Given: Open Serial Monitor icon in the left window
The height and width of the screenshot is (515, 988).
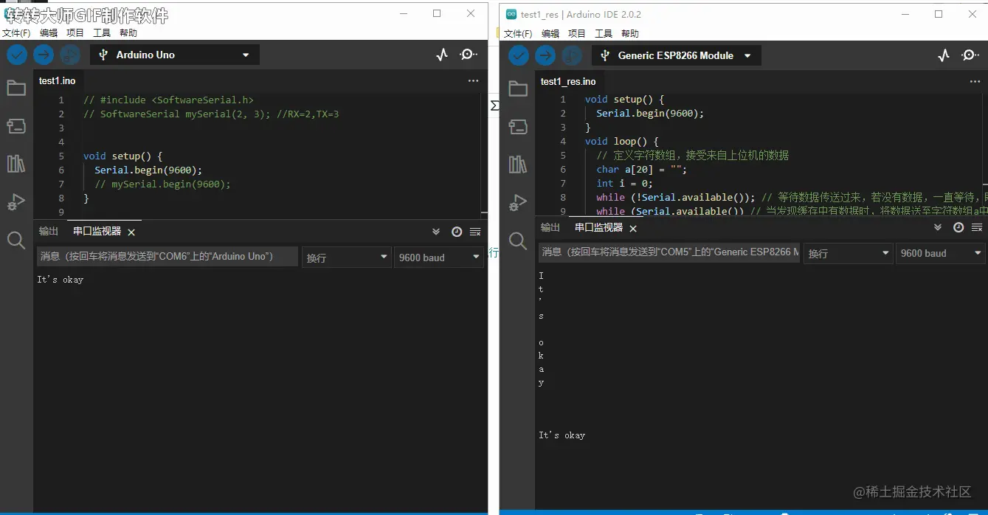Looking at the screenshot, I should (x=469, y=55).
